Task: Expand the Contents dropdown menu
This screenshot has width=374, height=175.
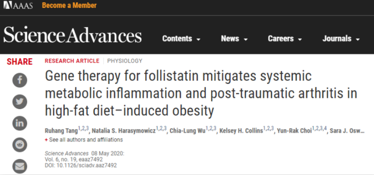Action: pos(181,39)
